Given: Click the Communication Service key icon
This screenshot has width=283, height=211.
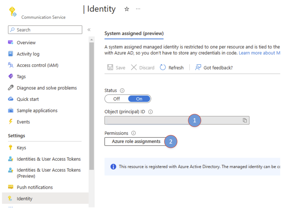Looking at the screenshot, I should click(x=13, y=12).
